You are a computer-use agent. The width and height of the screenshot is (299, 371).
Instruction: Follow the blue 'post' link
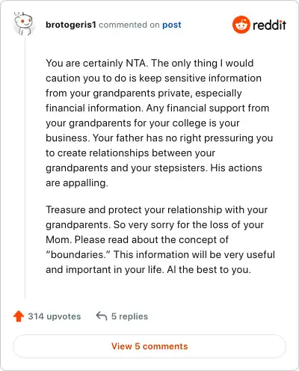172,25
